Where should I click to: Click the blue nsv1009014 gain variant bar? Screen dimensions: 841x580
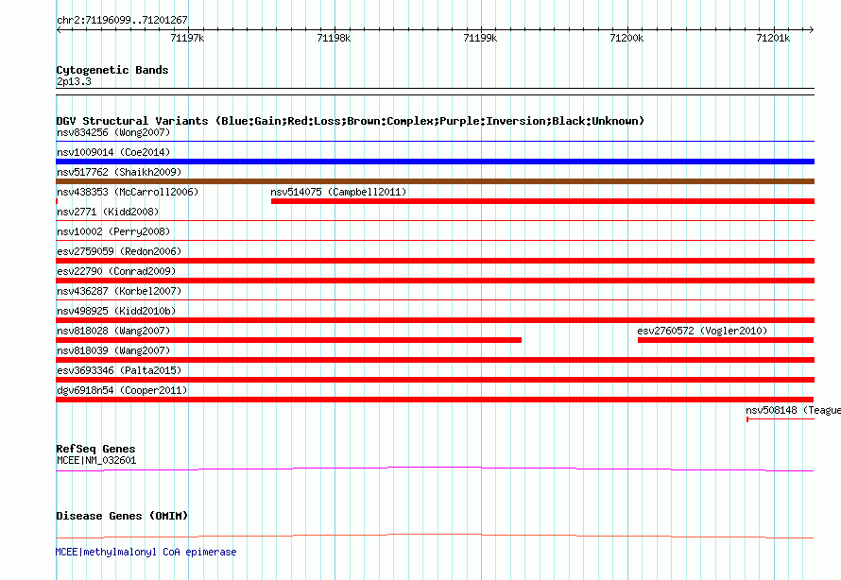coord(435,162)
